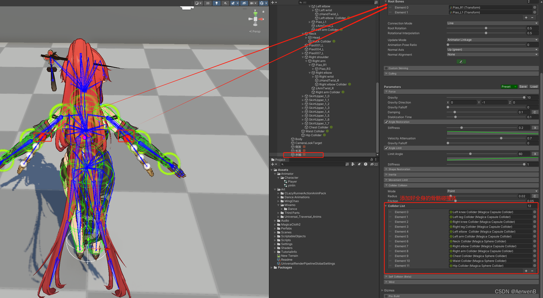
Task: Open Connection Mode dropdown
Action: coord(492,23)
